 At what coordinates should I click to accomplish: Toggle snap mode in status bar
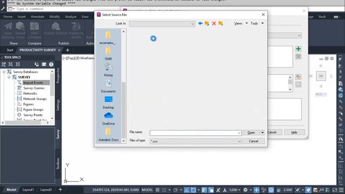pyautogui.click(x=164, y=190)
